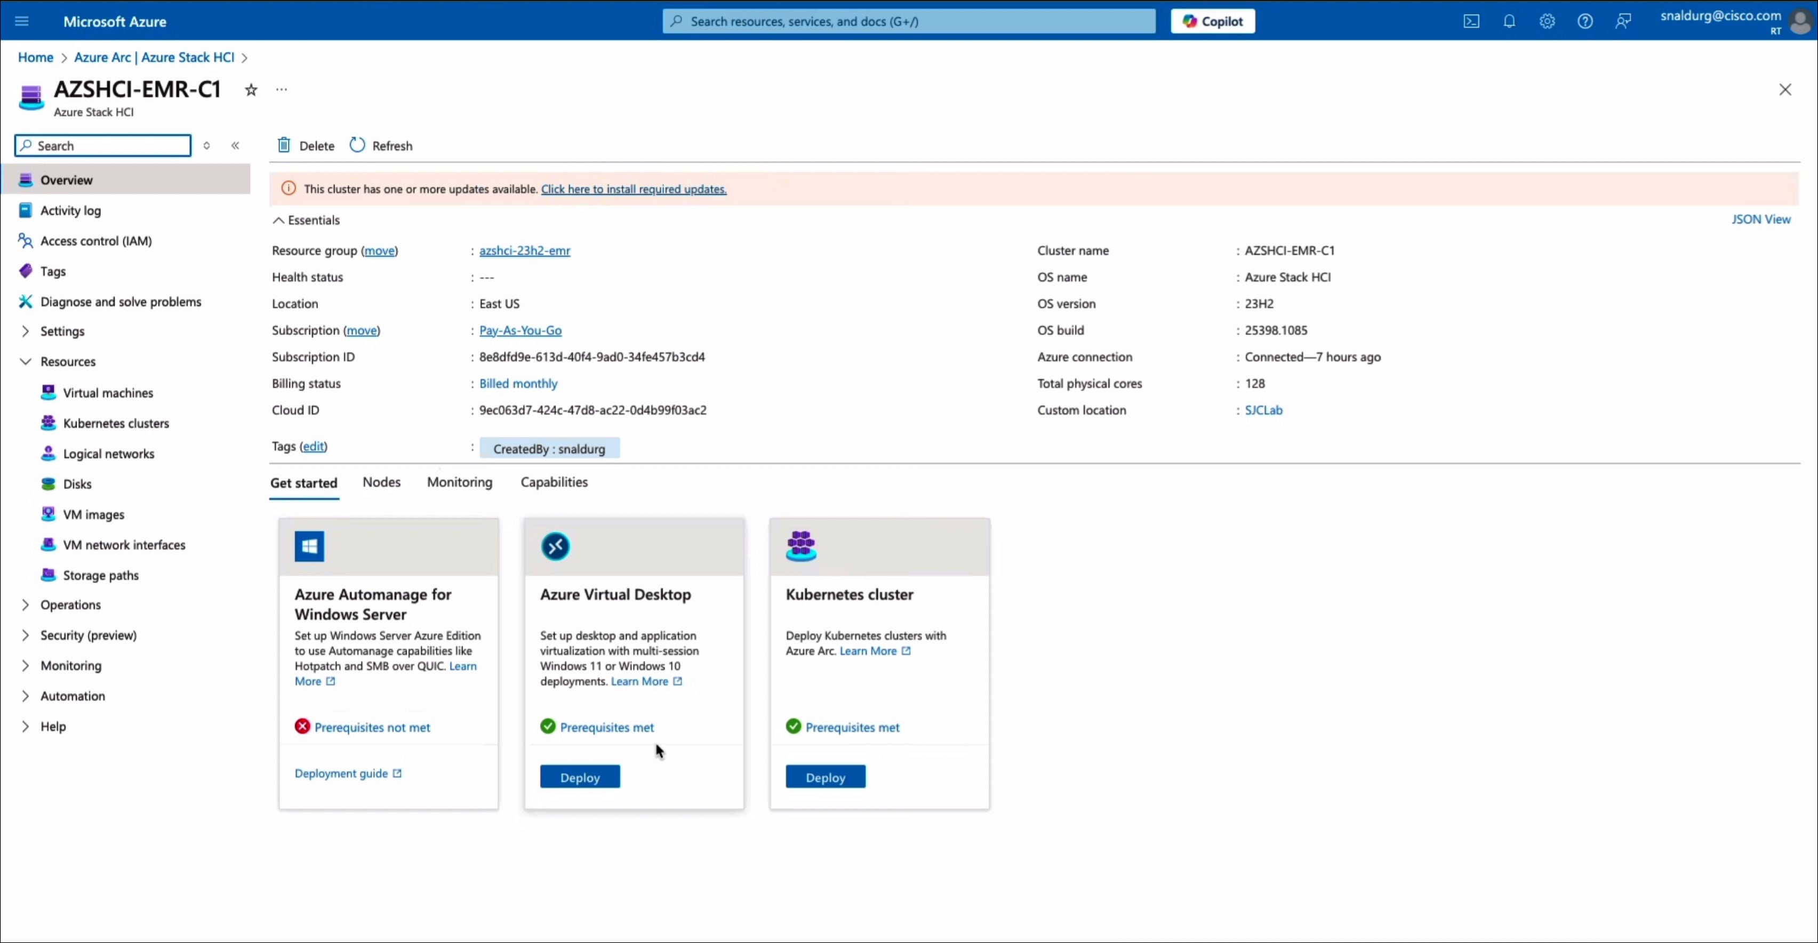
Task: Expand the Security (preview) group
Action: (26, 635)
